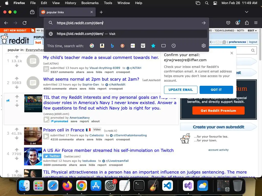Open search settings gear in URL dropdown
This screenshot has width=262, height=196.
203,46
